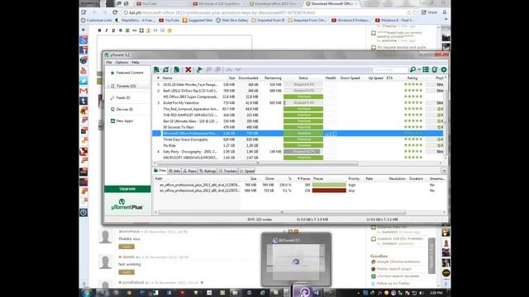Click the Windows Start orb

tap(86, 292)
